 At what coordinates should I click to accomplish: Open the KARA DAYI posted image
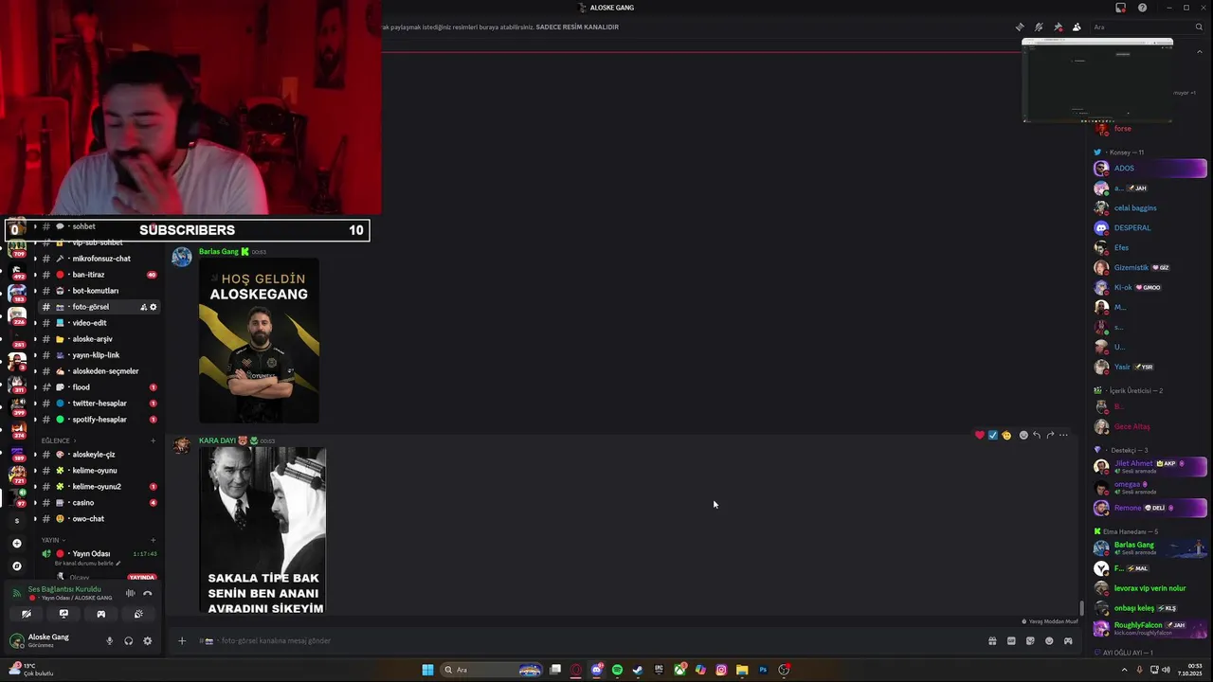[263, 530]
